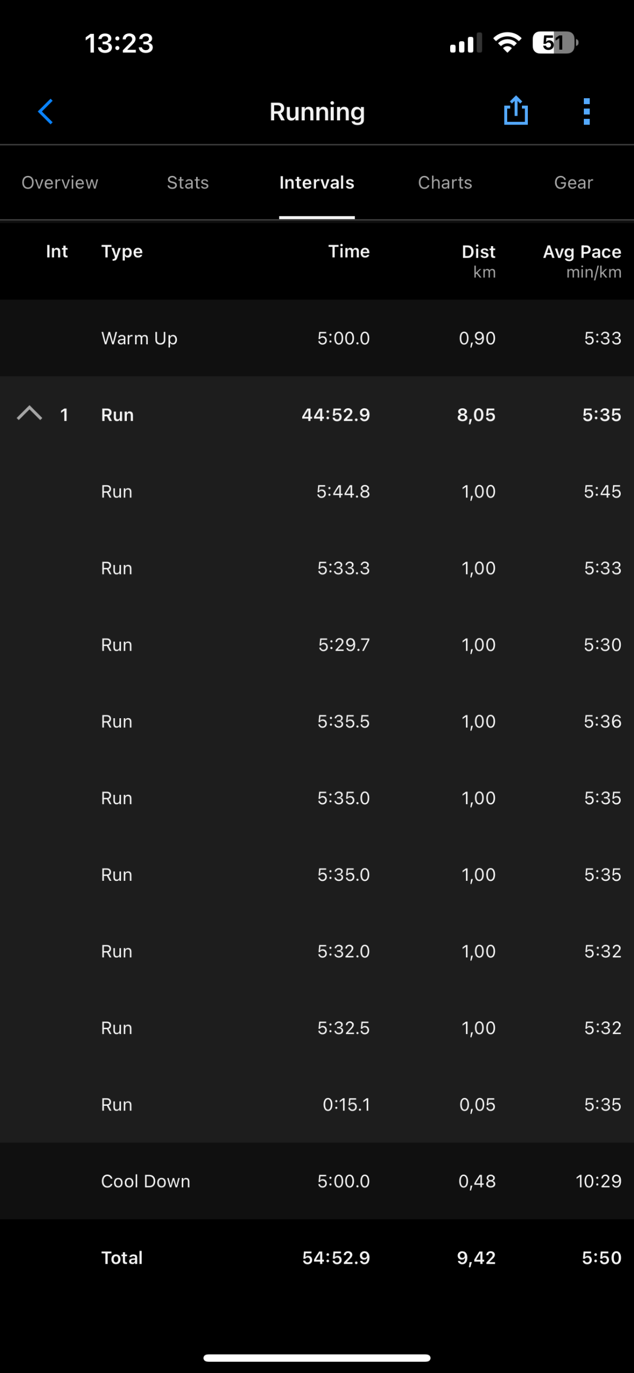This screenshot has width=634, height=1373.
Task: Tap the Run lap with 5:44.8 time
Action: 316,492
